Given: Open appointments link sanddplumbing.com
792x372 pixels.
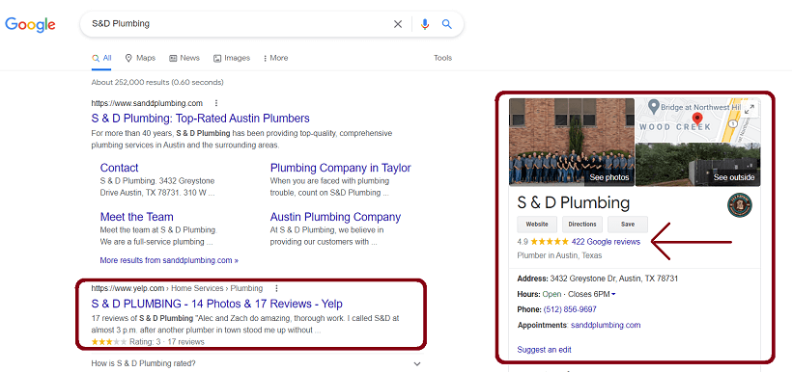Looking at the screenshot, I should coord(606,325).
